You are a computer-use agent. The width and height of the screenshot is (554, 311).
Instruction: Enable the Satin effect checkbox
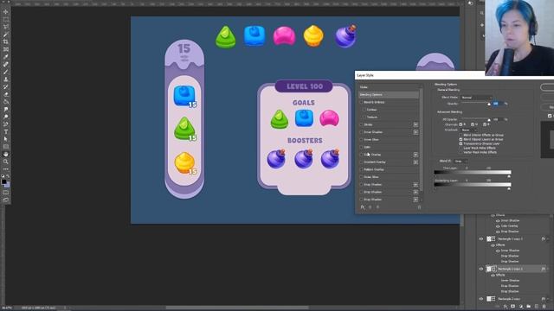(x=362, y=147)
